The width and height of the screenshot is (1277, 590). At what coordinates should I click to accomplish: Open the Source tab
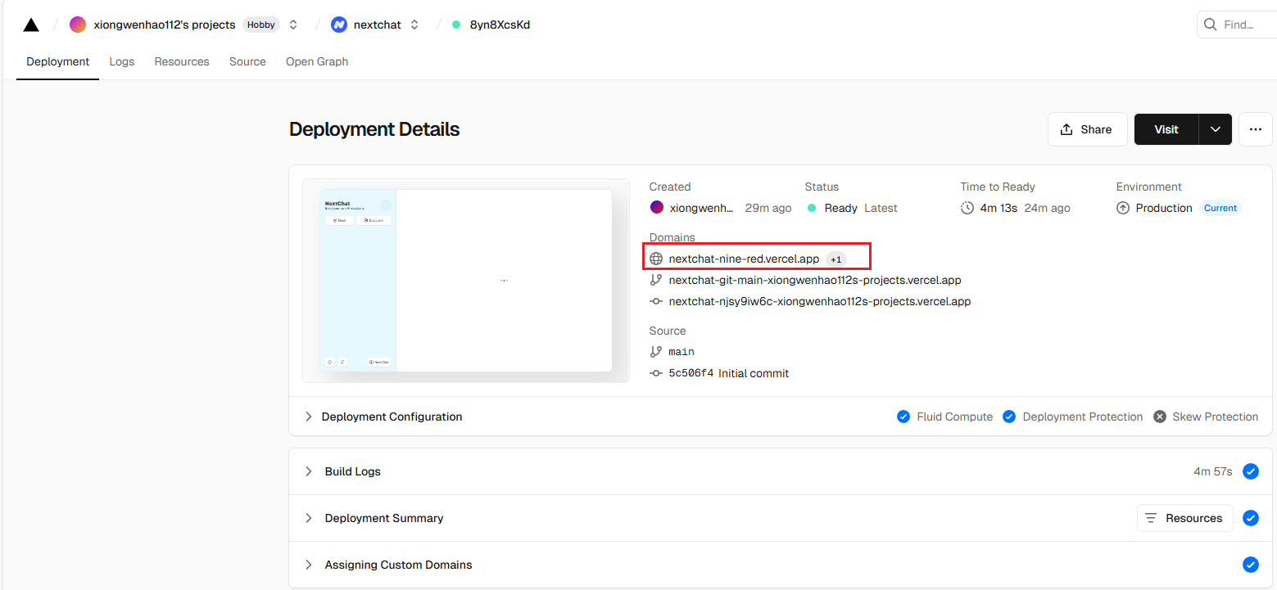pyautogui.click(x=247, y=61)
